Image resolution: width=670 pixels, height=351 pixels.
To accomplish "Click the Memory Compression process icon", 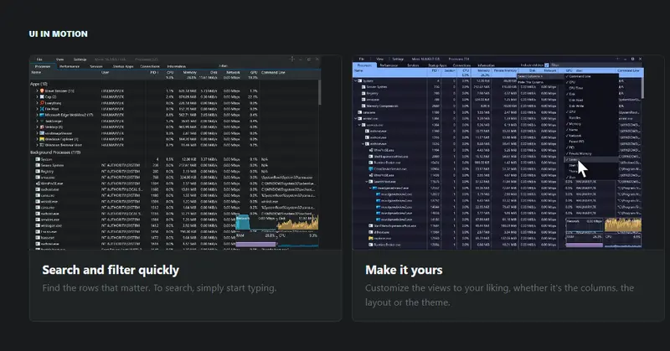I will tap(363, 106).
